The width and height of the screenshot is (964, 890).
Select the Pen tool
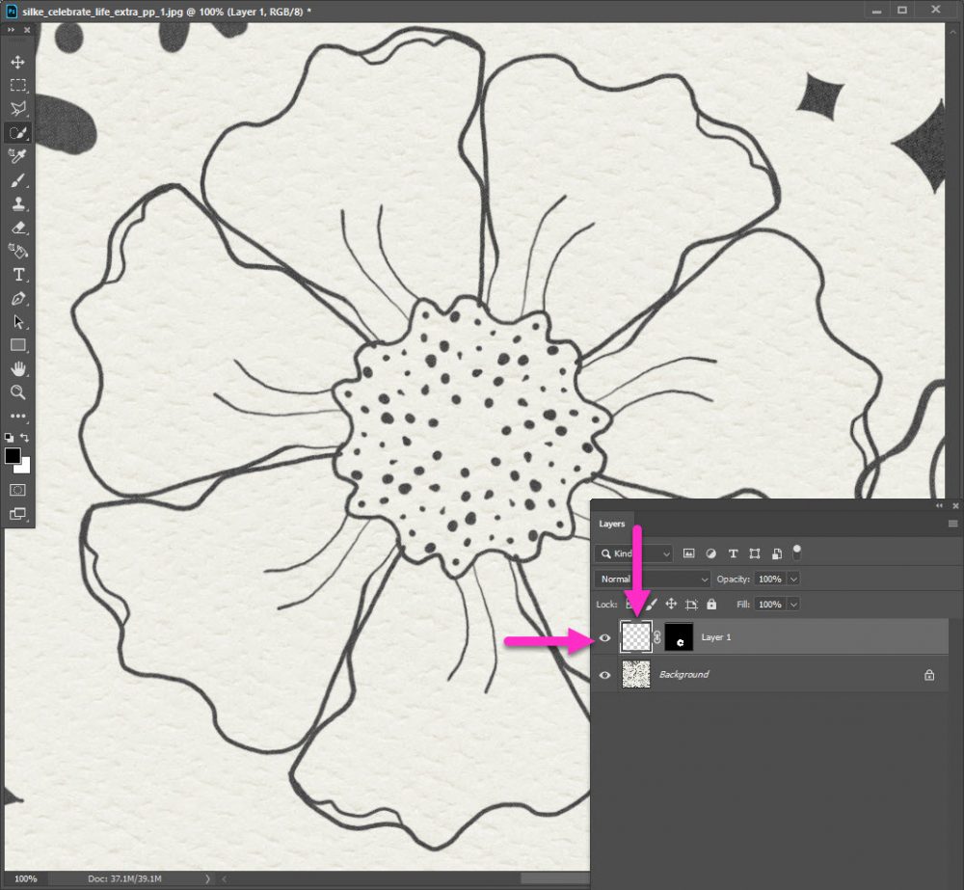pyautogui.click(x=18, y=298)
